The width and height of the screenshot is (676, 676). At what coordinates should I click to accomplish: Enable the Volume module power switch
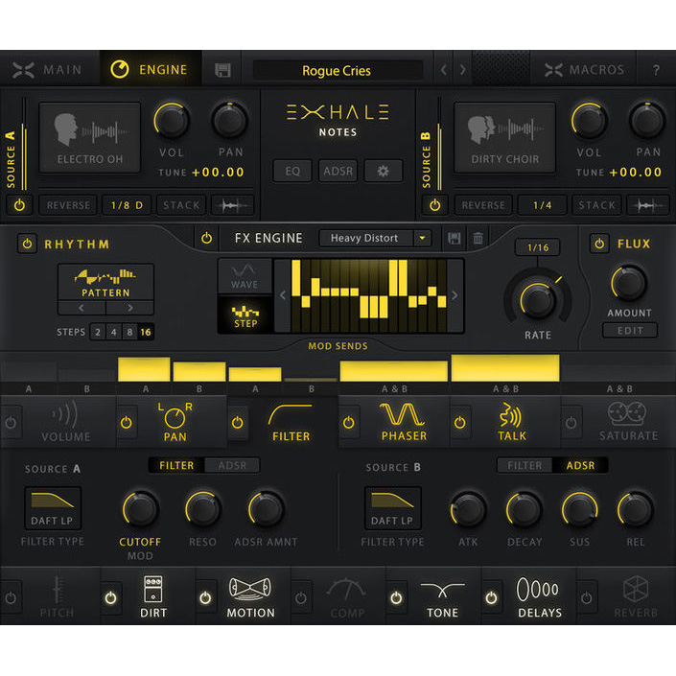click(11, 423)
